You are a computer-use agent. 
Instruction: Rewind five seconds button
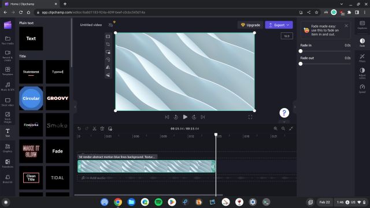[x=176, y=117]
